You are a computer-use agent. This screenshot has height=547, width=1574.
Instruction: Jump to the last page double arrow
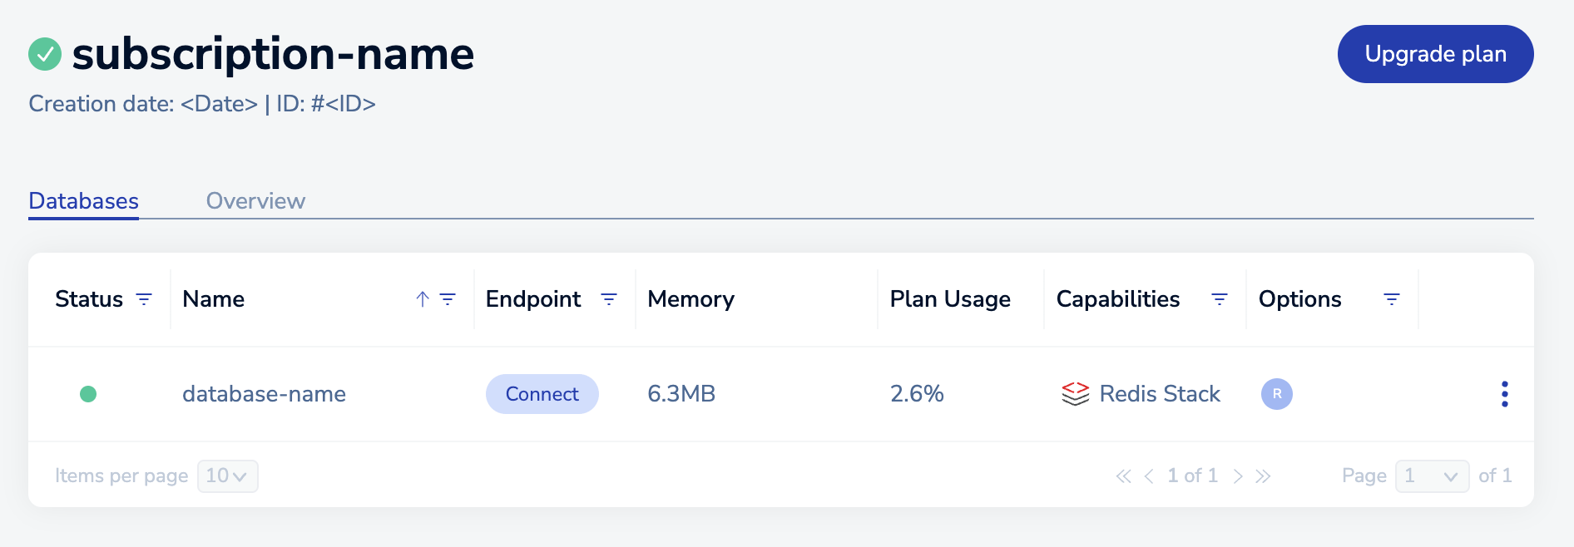(1263, 476)
